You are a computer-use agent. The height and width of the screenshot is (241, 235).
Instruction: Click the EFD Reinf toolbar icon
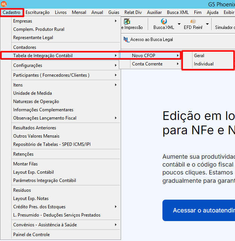tap(193, 21)
